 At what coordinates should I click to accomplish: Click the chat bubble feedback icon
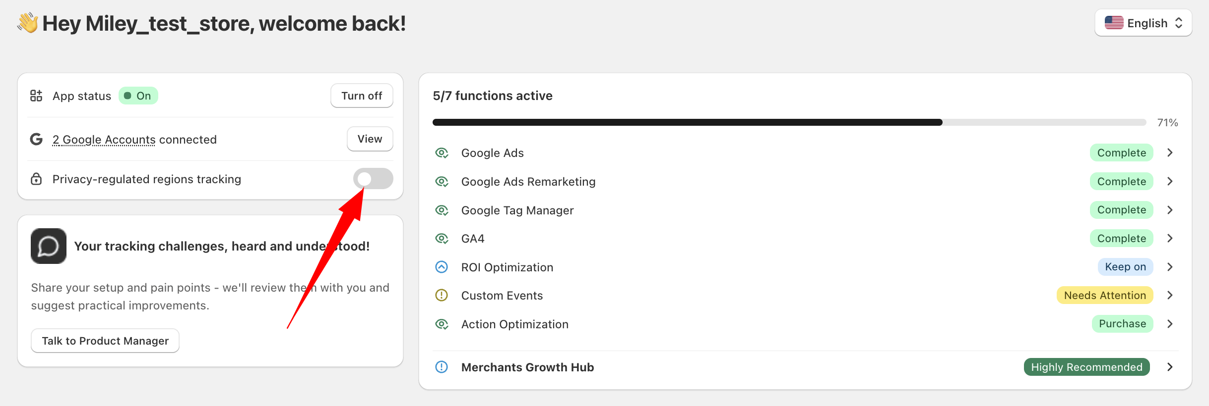tap(49, 246)
